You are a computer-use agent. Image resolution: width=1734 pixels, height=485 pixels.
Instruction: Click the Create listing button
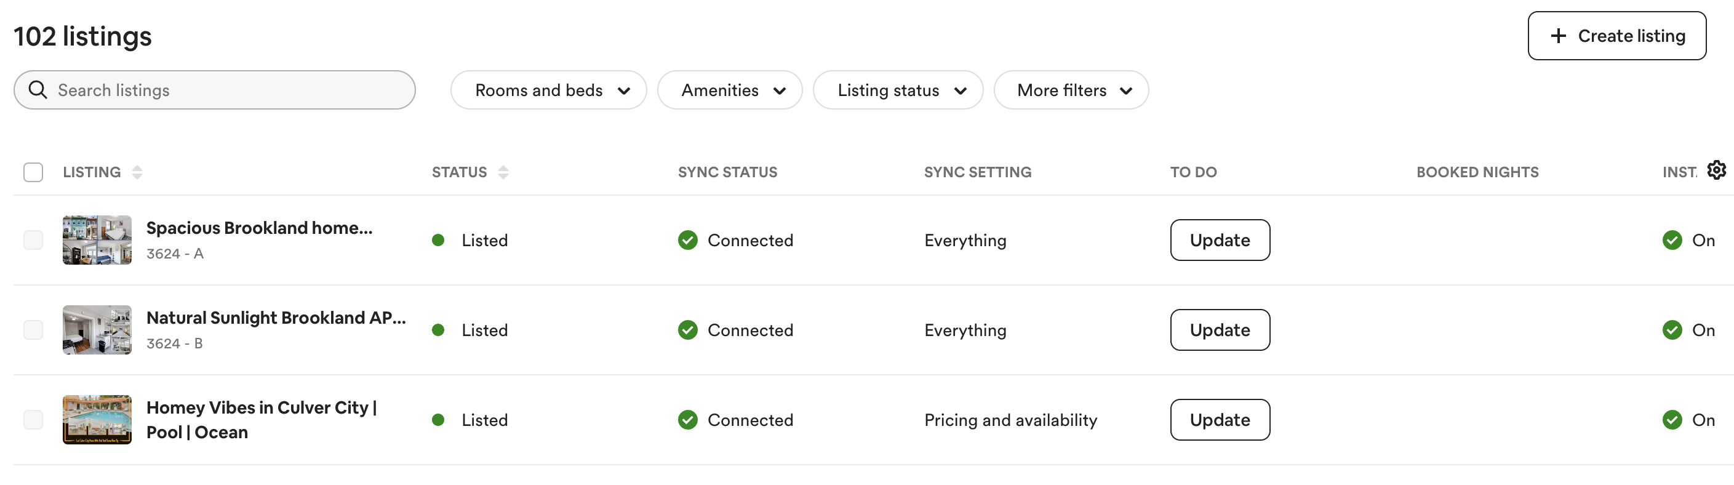click(1616, 36)
